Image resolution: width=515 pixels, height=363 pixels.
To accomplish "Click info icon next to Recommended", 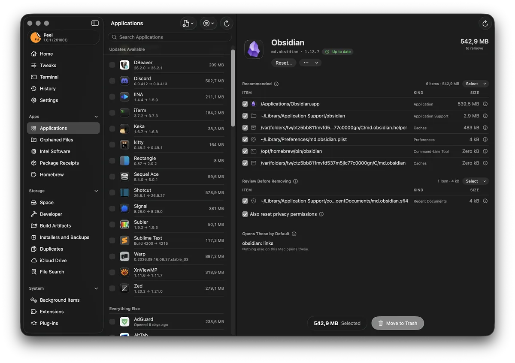I will (276, 84).
